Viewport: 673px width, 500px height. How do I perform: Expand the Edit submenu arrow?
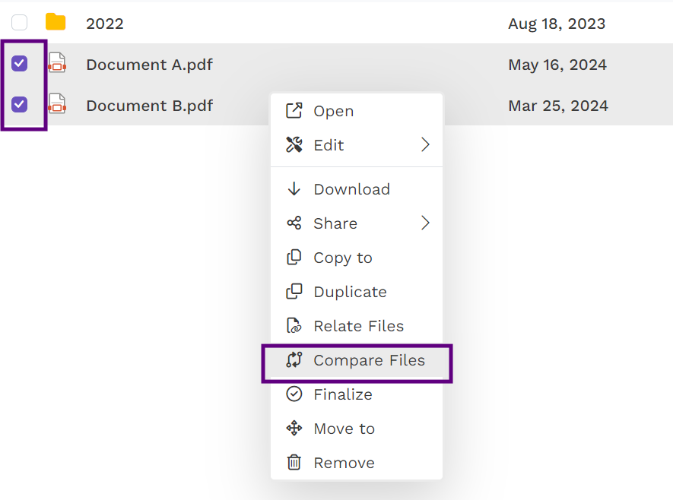coord(425,145)
